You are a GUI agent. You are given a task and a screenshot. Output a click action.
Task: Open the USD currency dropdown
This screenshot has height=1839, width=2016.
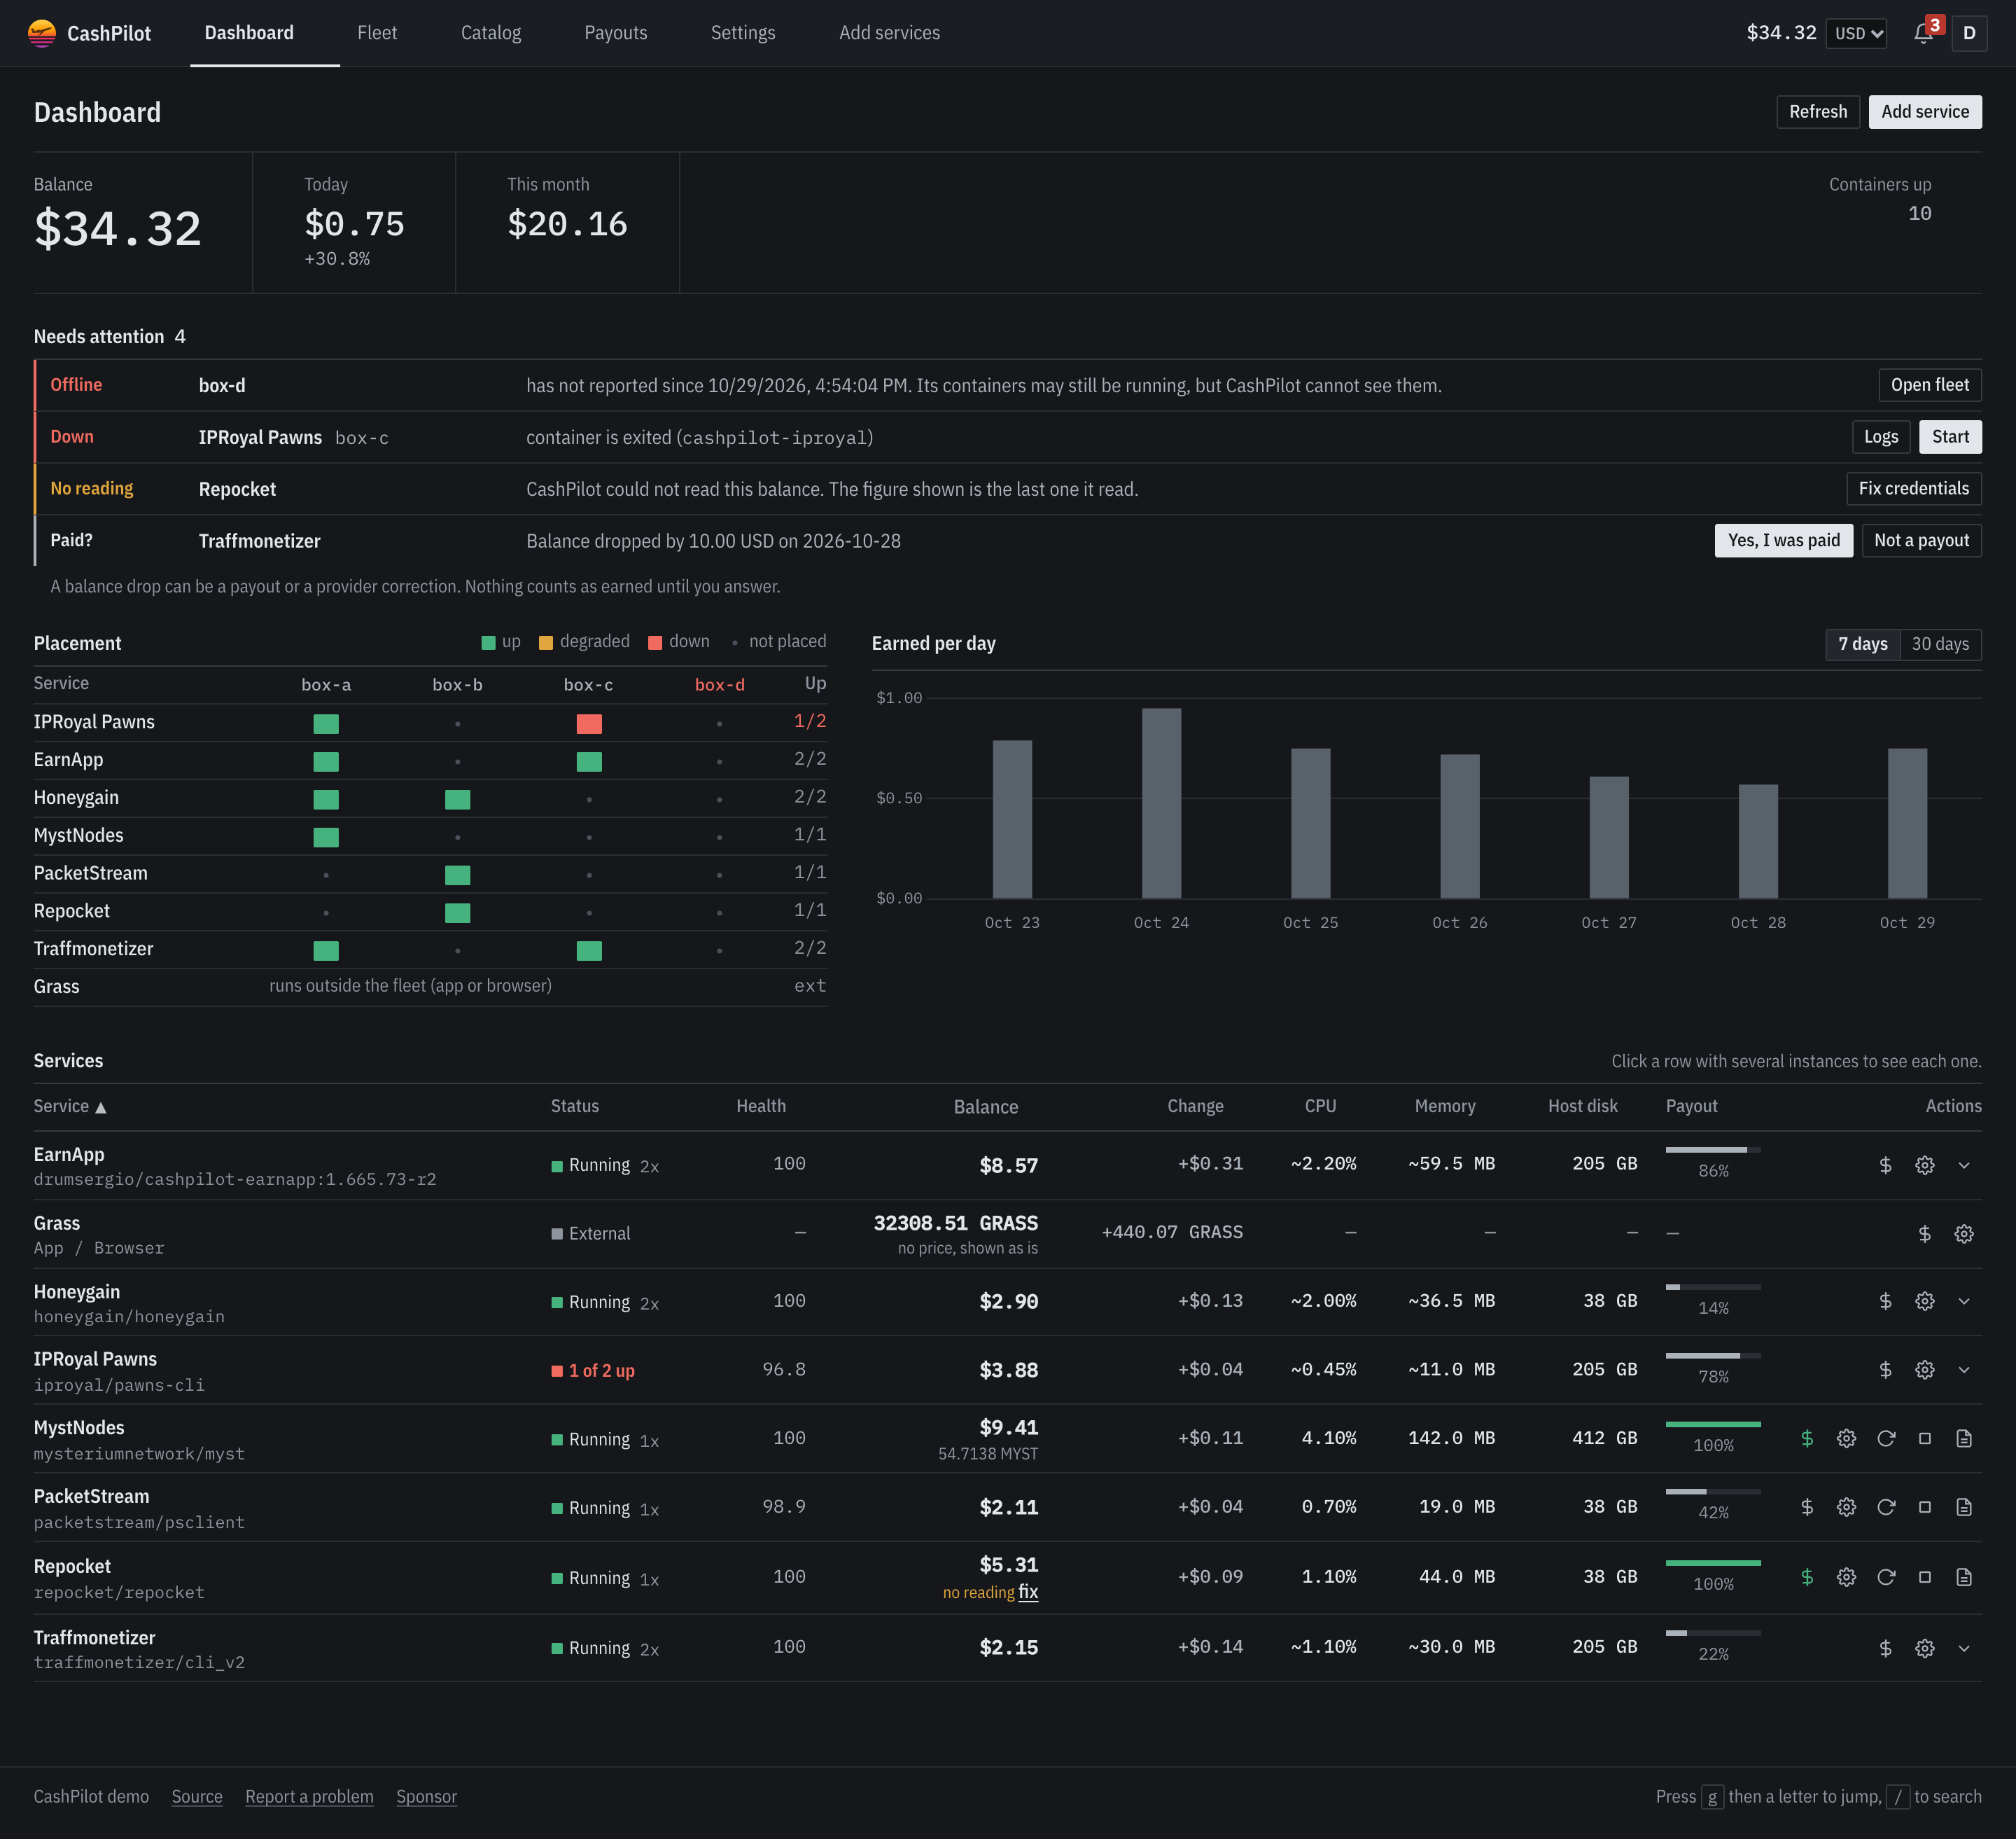tap(1857, 33)
